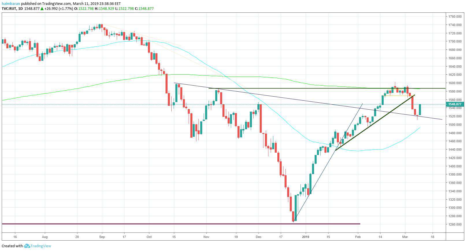This screenshot has width=466, height=251.
Task: Click the low value L:1522.798
Action: 124,9
